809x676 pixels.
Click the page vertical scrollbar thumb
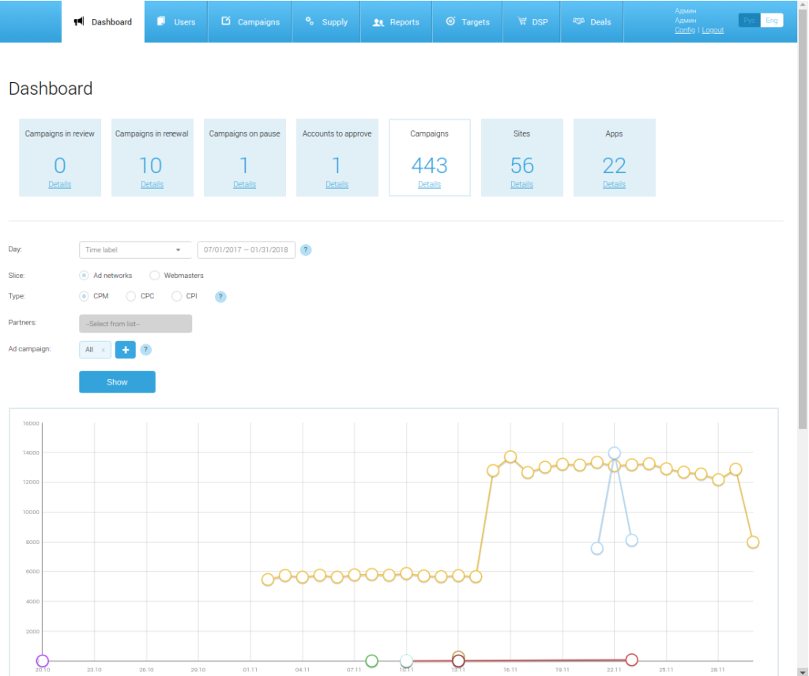(x=803, y=219)
